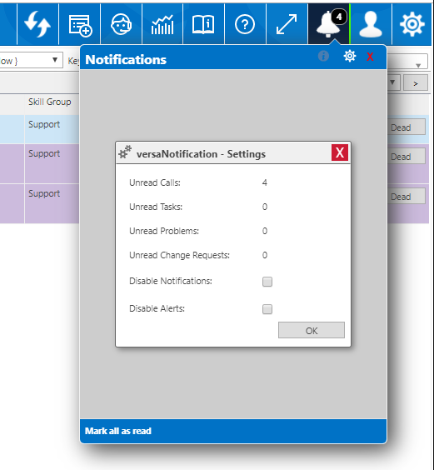Click the Unread Problems label
This screenshot has height=470, width=434.
pos(164,231)
